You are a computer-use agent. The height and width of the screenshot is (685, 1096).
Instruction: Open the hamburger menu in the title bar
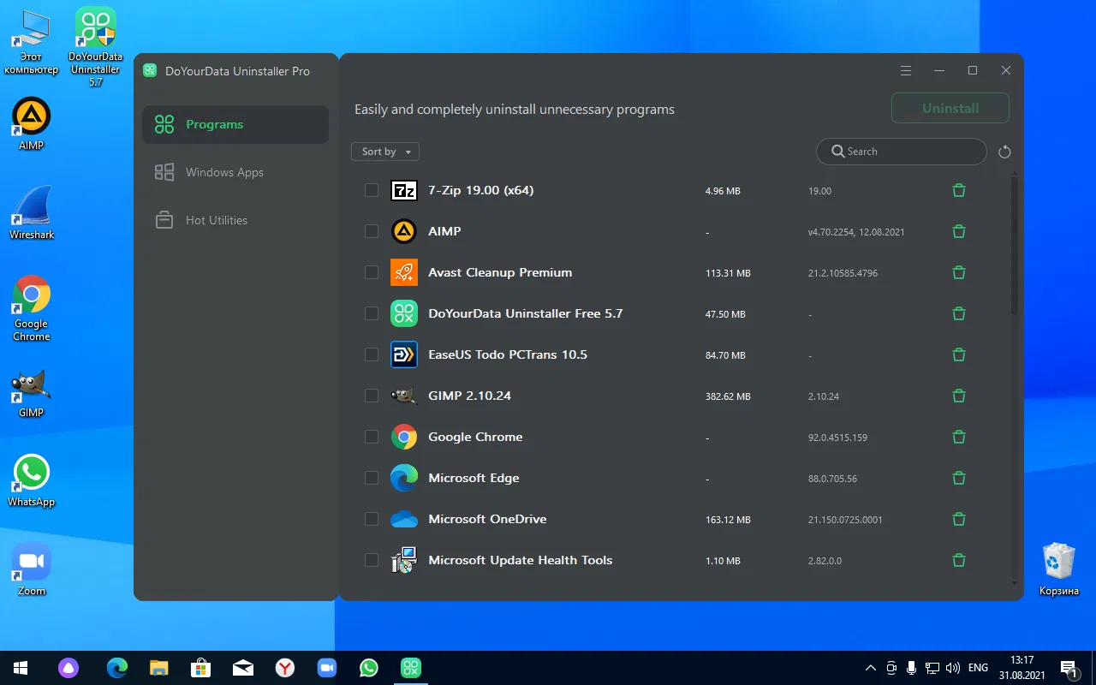[905, 70]
